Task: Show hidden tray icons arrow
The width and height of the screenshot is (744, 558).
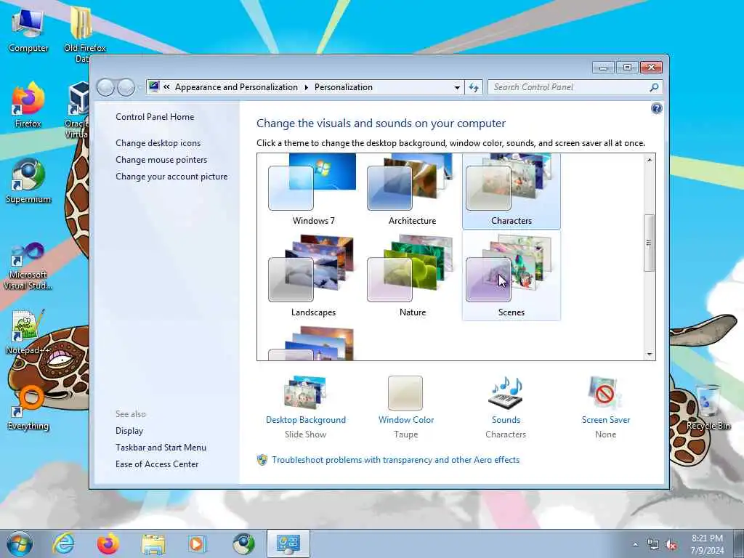Action: (x=635, y=545)
